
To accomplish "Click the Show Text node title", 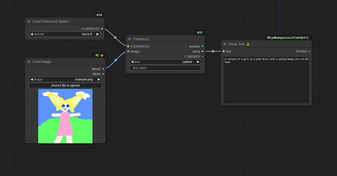I will coord(236,44).
